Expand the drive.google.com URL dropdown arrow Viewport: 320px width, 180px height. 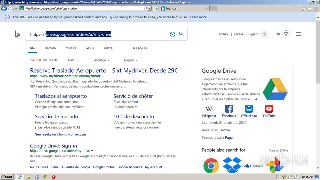click(92, 151)
